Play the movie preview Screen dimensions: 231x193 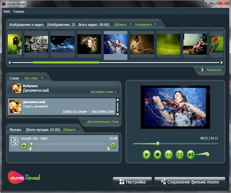146,154
